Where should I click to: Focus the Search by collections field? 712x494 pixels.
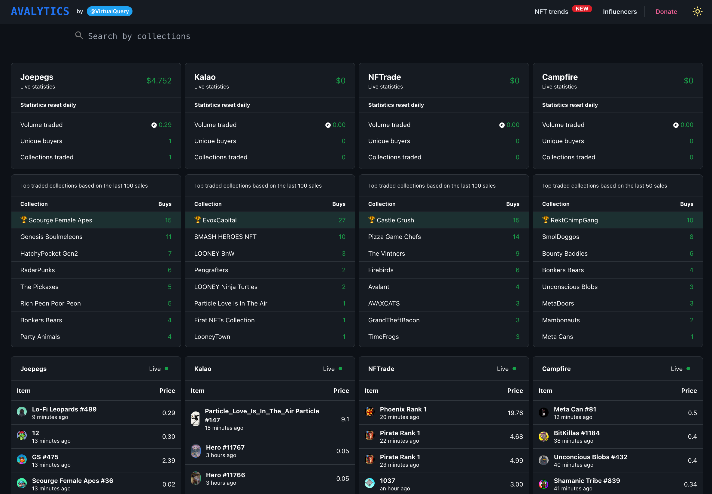click(x=139, y=36)
